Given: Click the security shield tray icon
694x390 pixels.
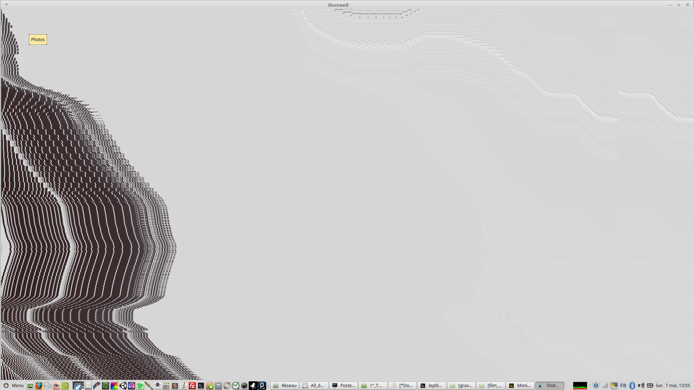Looking at the screenshot, I should pyautogui.click(x=596, y=386).
